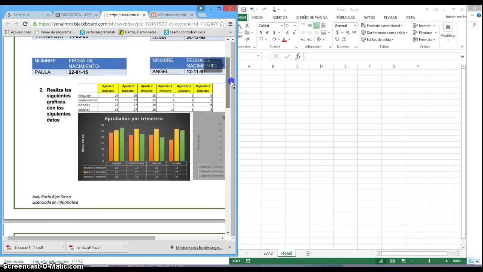Expand Estilos de celda menu
The image size is (483, 272).
[x=377, y=39]
